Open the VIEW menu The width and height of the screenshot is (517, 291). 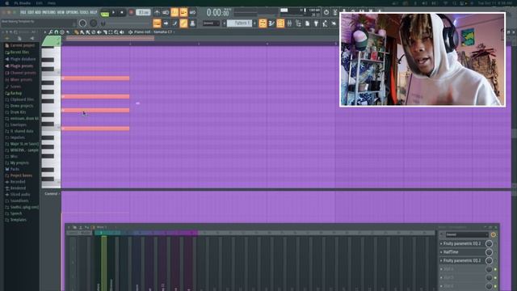(x=61, y=12)
